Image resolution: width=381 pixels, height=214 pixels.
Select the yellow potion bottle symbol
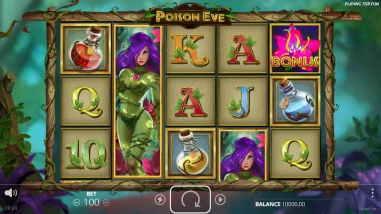[x=190, y=154]
